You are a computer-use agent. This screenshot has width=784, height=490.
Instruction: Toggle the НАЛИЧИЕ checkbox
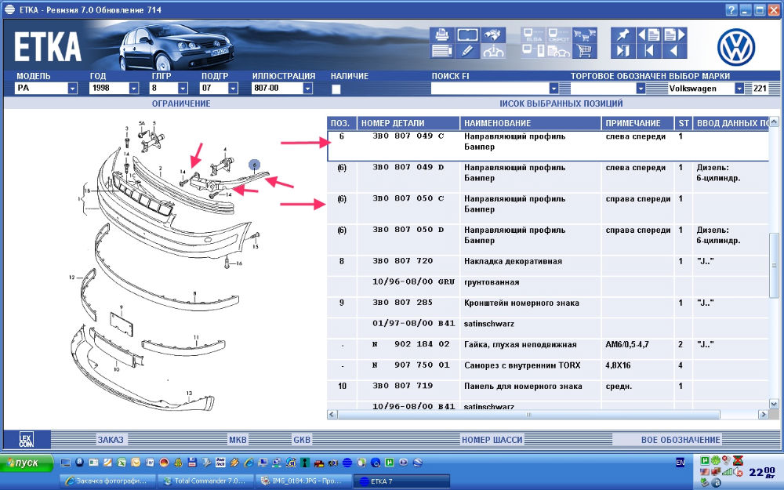click(336, 89)
